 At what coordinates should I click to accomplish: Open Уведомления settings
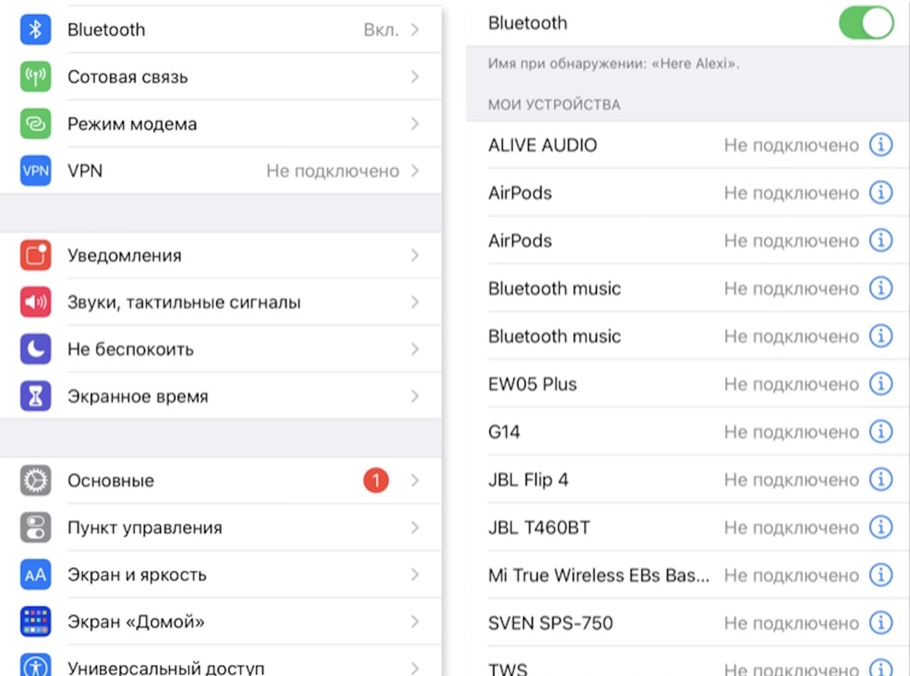(221, 255)
